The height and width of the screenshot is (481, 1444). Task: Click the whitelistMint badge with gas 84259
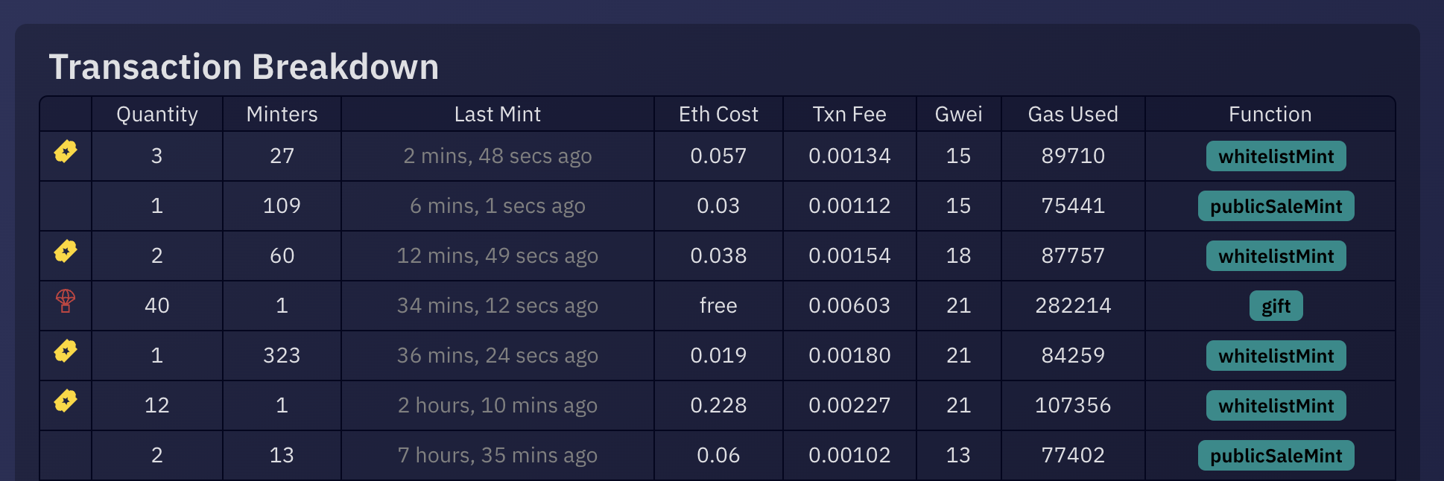point(1276,356)
